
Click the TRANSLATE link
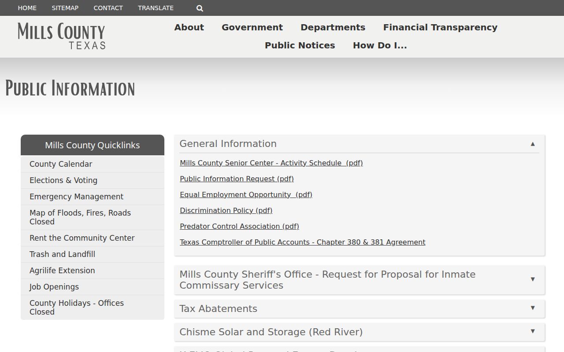156,8
